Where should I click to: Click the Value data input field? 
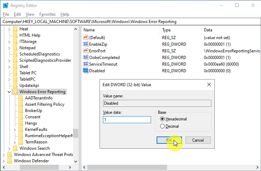pos(127,120)
